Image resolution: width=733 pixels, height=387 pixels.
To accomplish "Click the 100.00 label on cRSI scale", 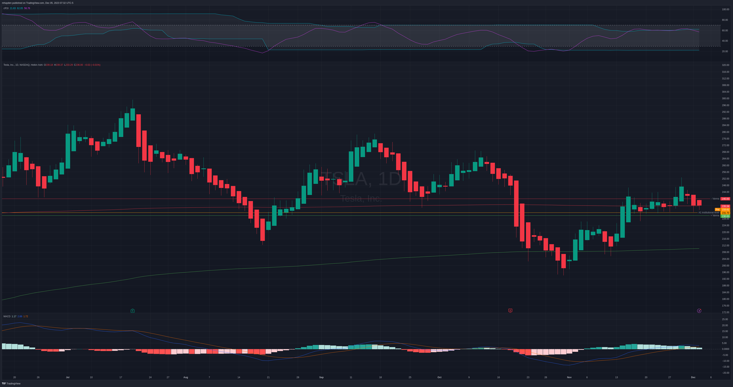I will click(725, 10).
